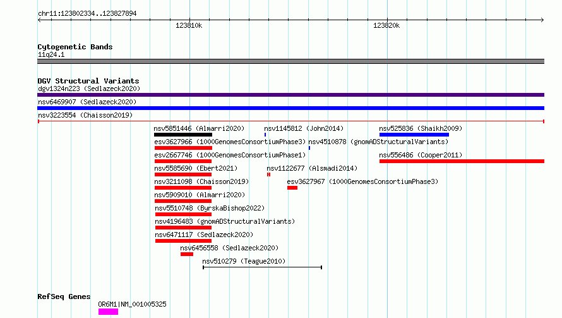Open the nsv4196483 (gnomADStructuralVariants) label

(x=225, y=221)
